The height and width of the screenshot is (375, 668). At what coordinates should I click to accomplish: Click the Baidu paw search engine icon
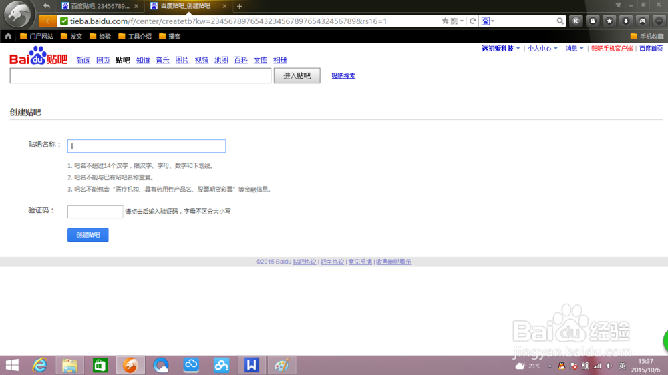(x=486, y=21)
